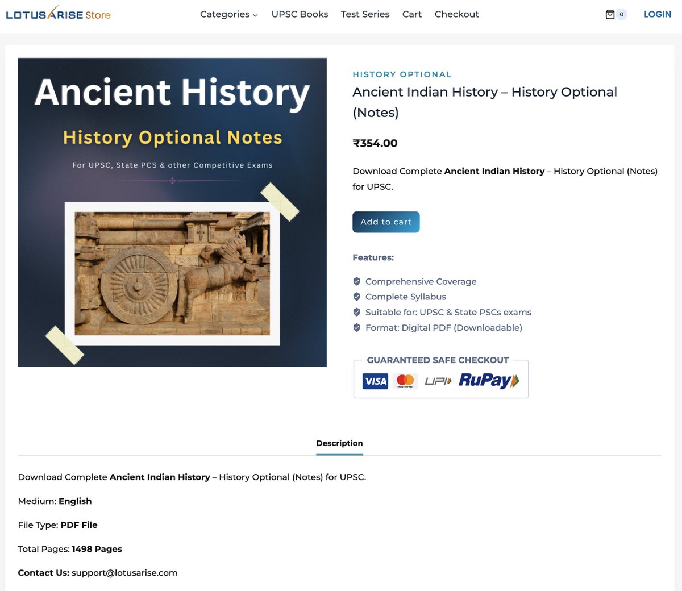Click the LOGIN link
Screen dimensions: 682x591
[x=657, y=14]
